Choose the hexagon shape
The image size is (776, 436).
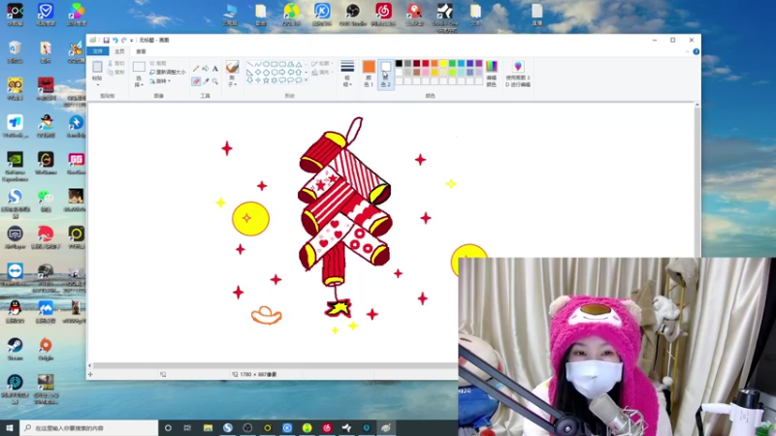click(x=275, y=72)
